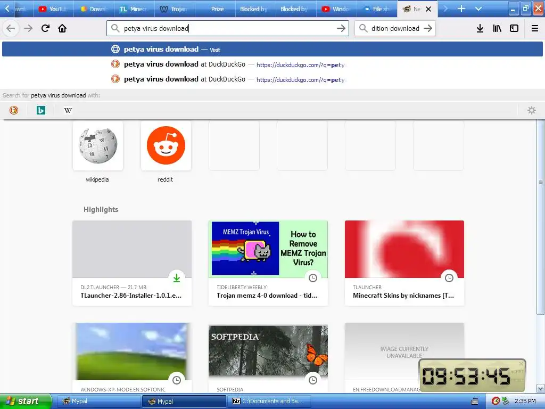The height and width of the screenshot is (409, 545).
Task: Open the MEMZ Trojan Virus highlight card
Action: click(x=268, y=263)
